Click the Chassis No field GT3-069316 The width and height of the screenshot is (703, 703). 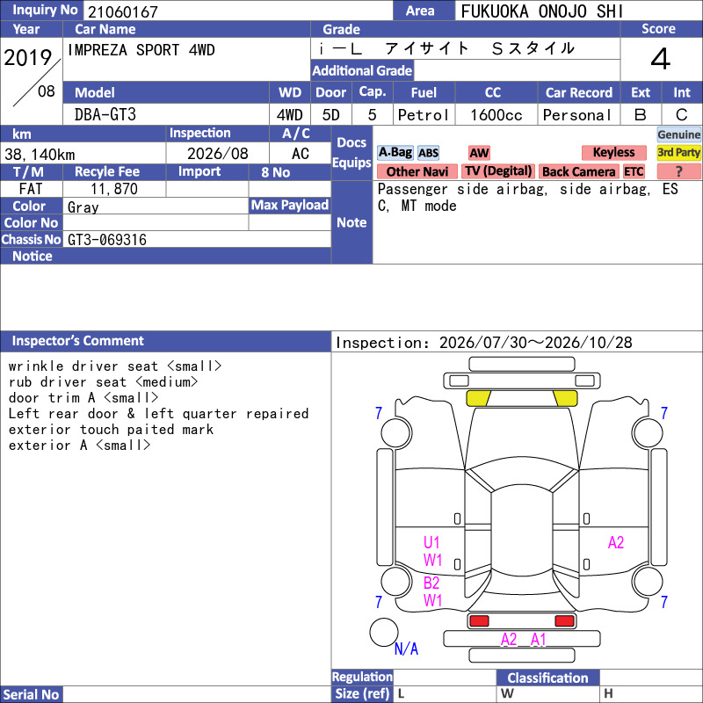pos(107,240)
